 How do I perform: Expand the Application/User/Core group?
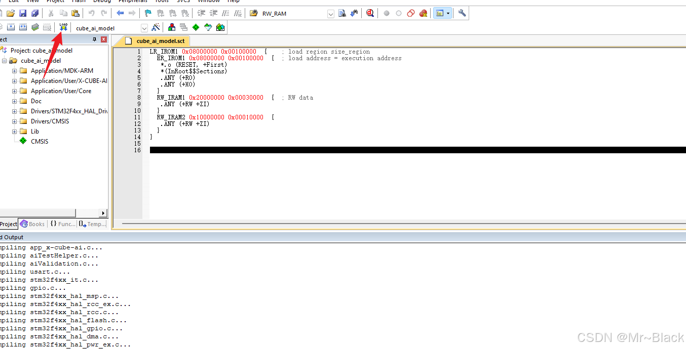tap(14, 91)
